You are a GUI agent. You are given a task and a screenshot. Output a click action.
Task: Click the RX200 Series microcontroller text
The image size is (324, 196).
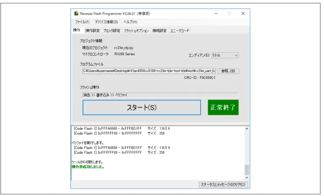pyautogui.click(x=124, y=54)
